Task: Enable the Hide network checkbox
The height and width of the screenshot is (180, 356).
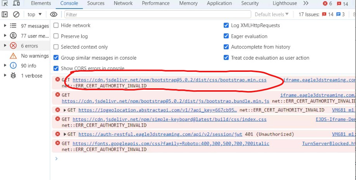Action: [x=56, y=25]
